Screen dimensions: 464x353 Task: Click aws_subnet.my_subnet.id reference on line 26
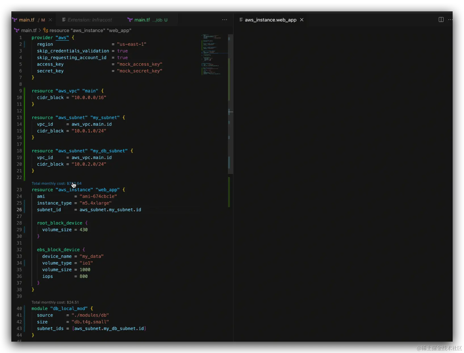coord(110,210)
